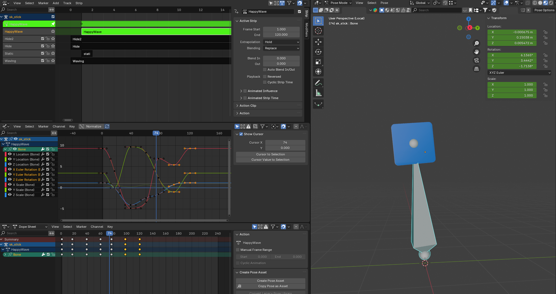Image resolution: width=556 pixels, height=294 pixels.
Task: Toggle proportional editing in the Graph Editor header
Action: (x=296, y=126)
